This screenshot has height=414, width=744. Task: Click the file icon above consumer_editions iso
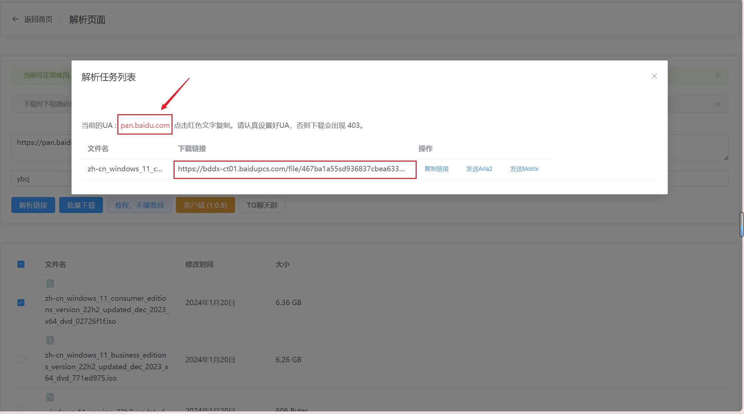[x=50, y=283]
